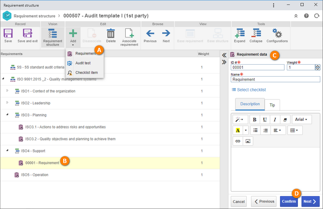Click the Select checklist link
This screenshot has width=323, height=209.
249,90
